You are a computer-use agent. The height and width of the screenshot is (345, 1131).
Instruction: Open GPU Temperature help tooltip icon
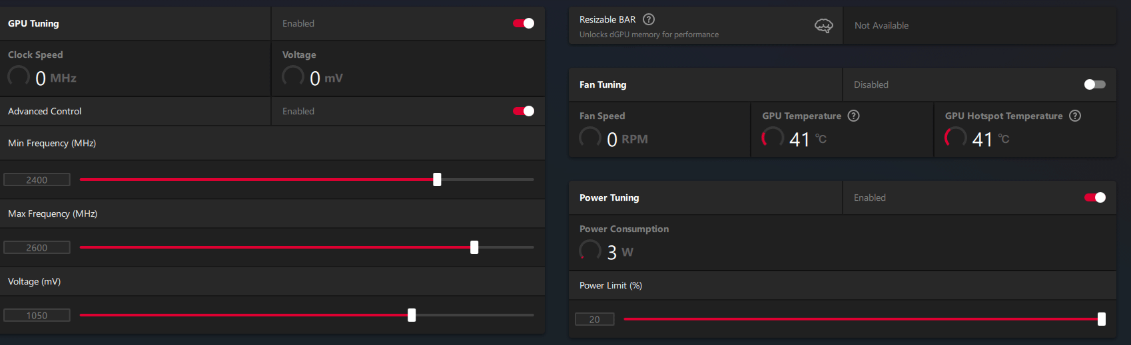tap(854, 116)
